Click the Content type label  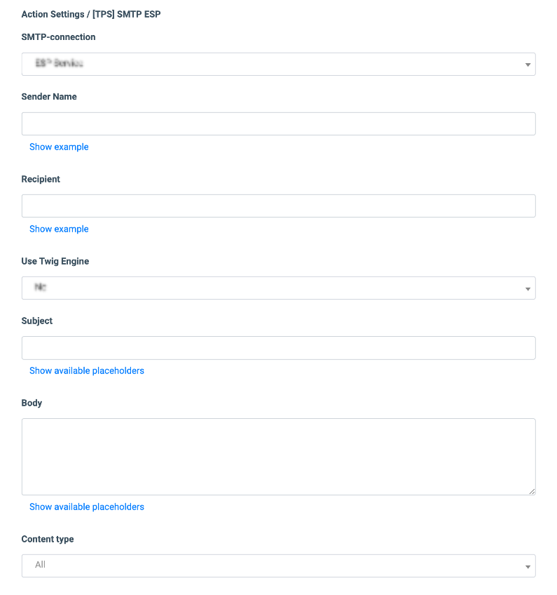[x=48, y=539]
